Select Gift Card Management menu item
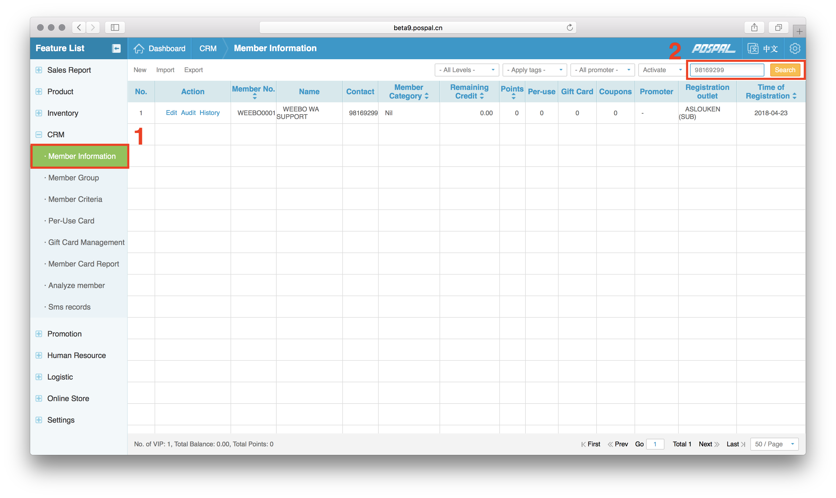 (x=86, y=242)
